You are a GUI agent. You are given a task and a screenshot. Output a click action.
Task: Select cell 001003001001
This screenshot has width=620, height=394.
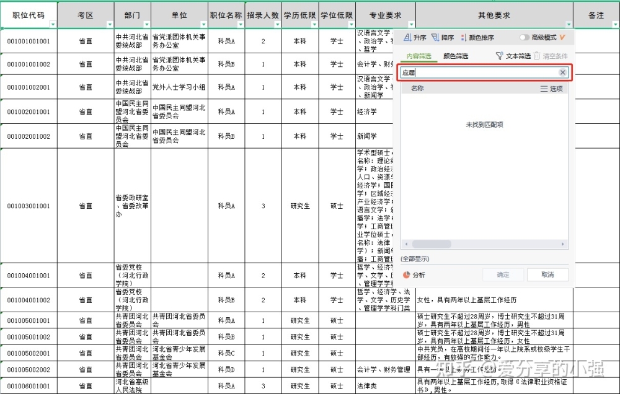29,206
